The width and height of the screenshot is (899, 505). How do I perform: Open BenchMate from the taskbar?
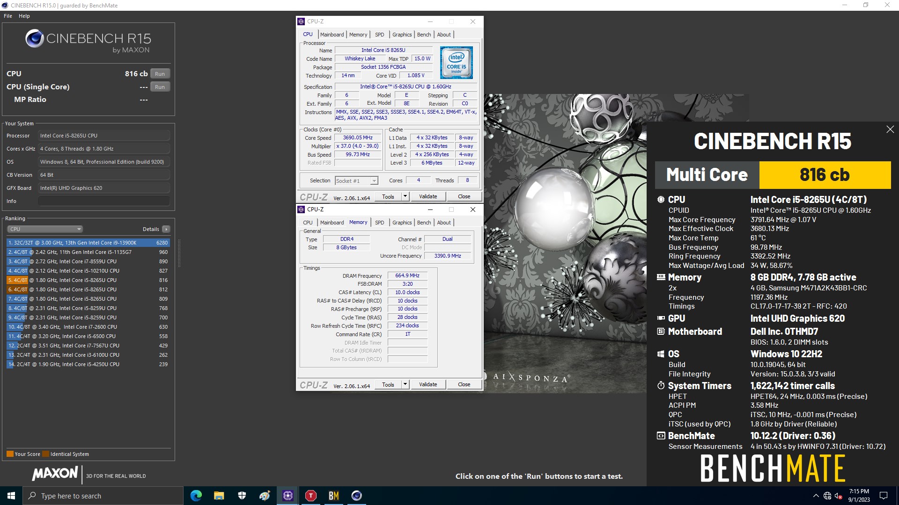pyautogui.click(x=334, y=496)
